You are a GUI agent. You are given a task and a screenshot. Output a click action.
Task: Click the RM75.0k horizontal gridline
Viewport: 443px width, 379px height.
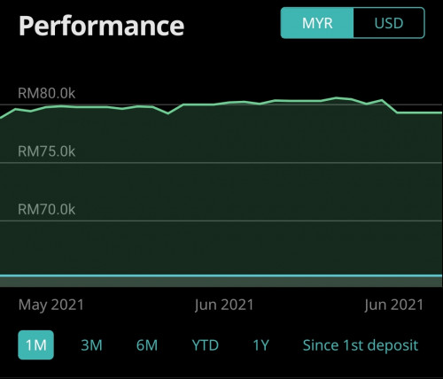point(221,163)
